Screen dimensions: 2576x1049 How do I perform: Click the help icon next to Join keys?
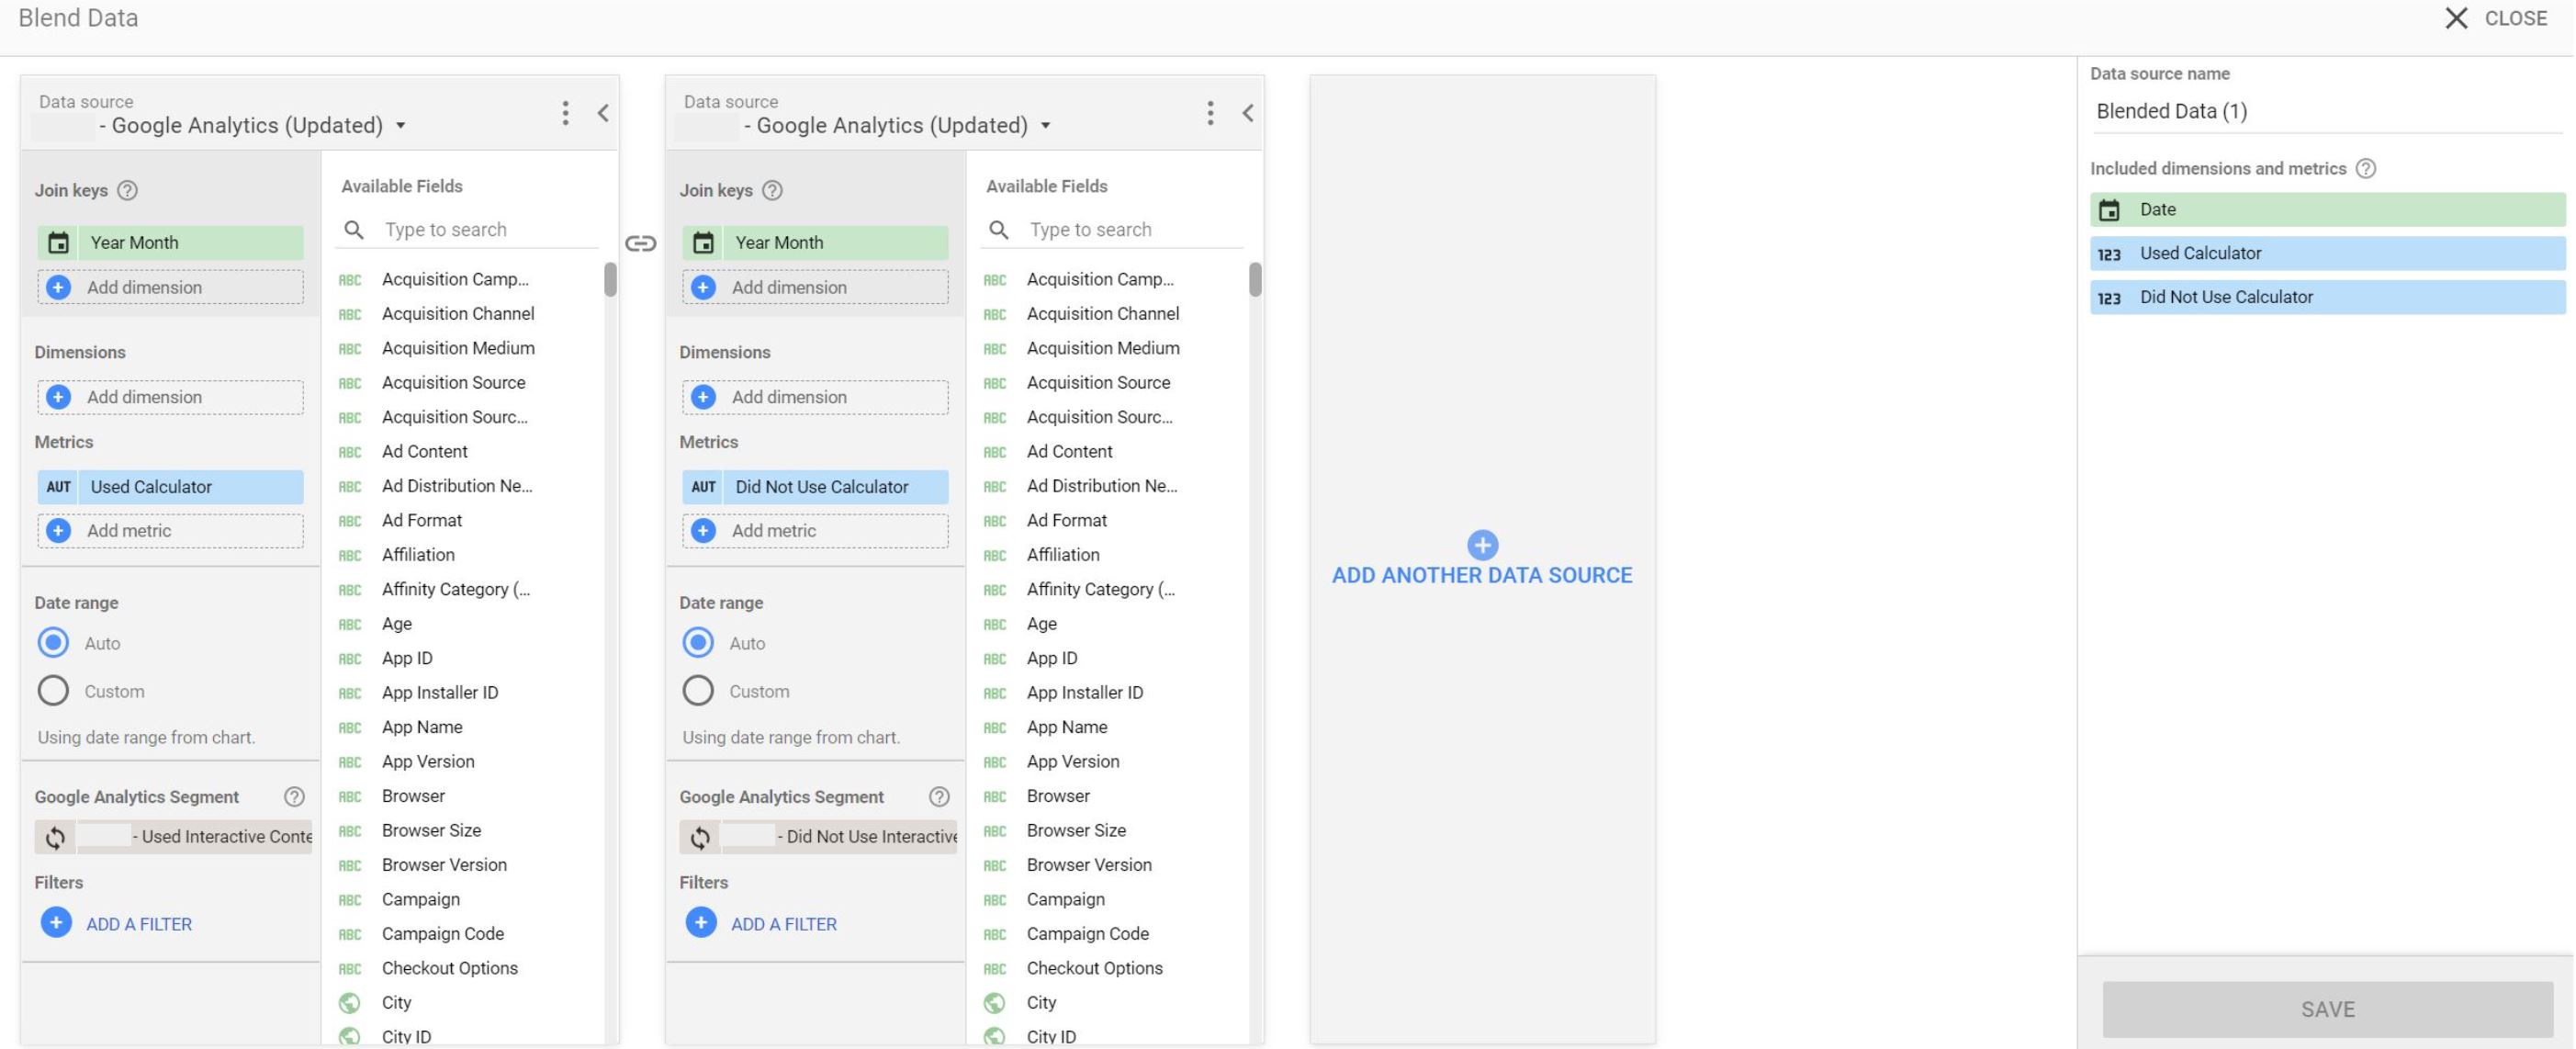(126, 190)
